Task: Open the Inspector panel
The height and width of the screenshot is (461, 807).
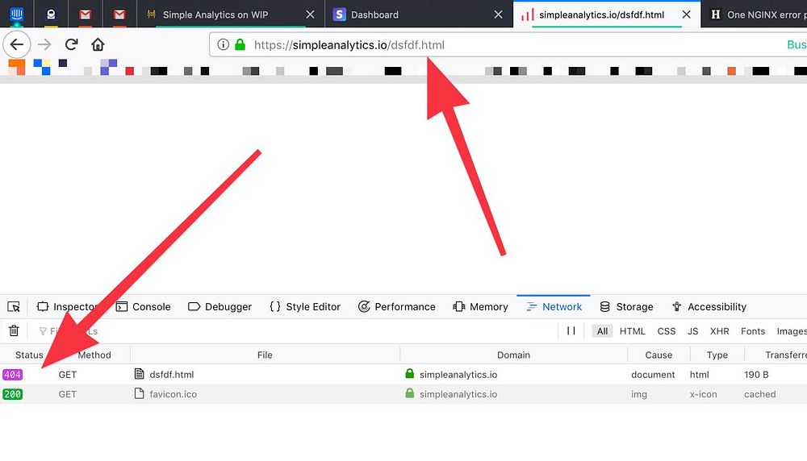Action: click(67, 307)
